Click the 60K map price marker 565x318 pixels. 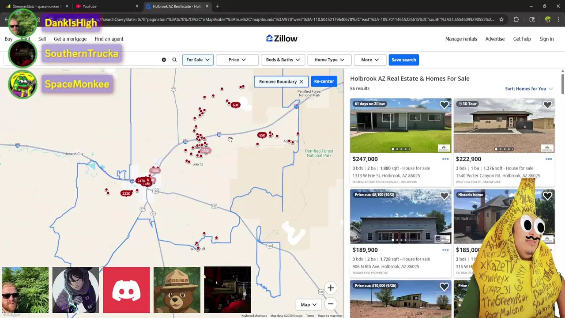tap(235, 105)
